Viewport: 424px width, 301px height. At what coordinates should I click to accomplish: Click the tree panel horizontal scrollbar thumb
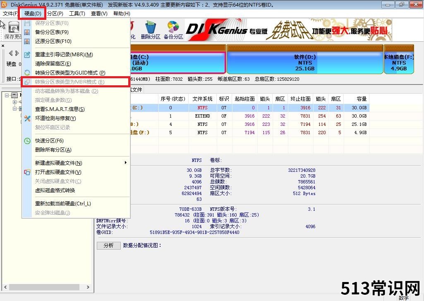pyautogui.click(x=44, y=287)
